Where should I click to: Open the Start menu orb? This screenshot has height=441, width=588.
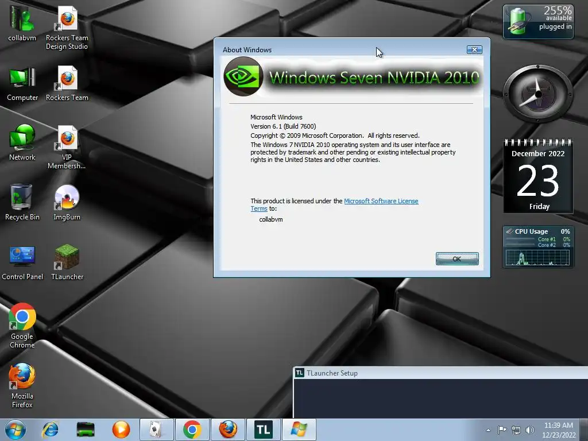coord(15,430)
